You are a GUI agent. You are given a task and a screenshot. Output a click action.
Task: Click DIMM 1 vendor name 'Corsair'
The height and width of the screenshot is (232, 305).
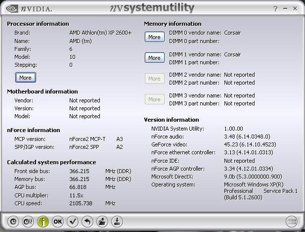tap(232, 54)
